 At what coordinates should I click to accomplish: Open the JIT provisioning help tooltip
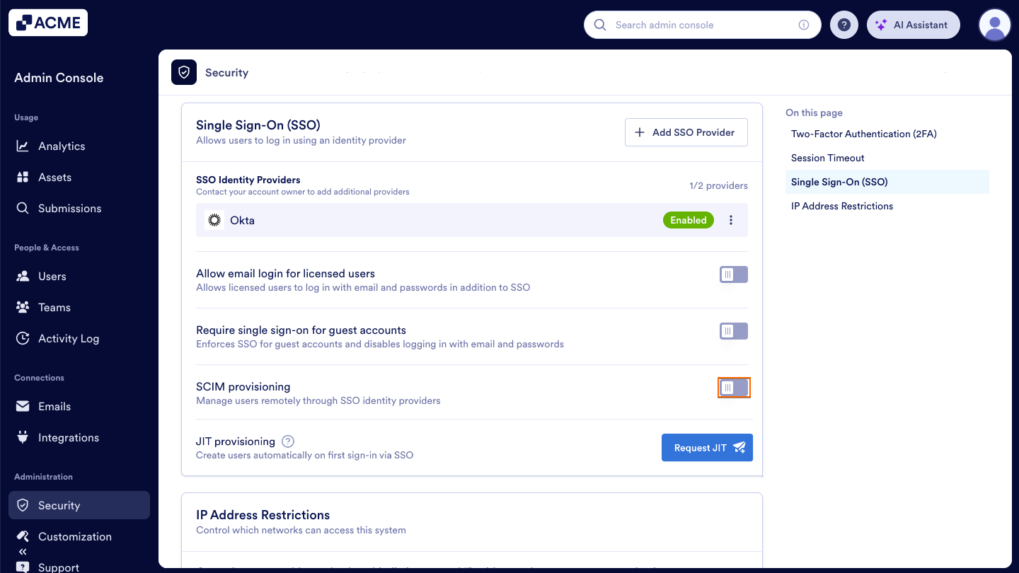(x=287, y=441)
